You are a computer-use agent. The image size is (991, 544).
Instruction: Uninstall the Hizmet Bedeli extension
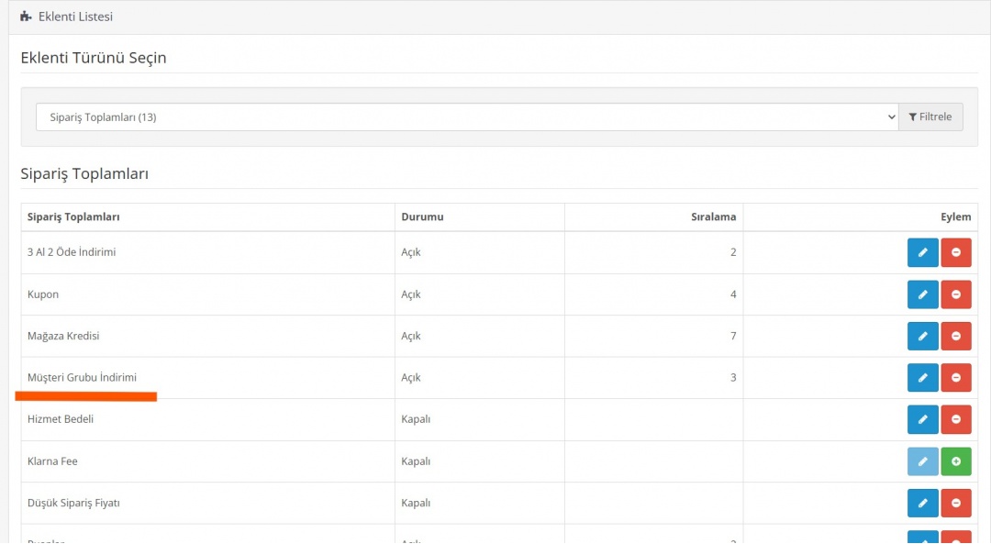point(956,419)
